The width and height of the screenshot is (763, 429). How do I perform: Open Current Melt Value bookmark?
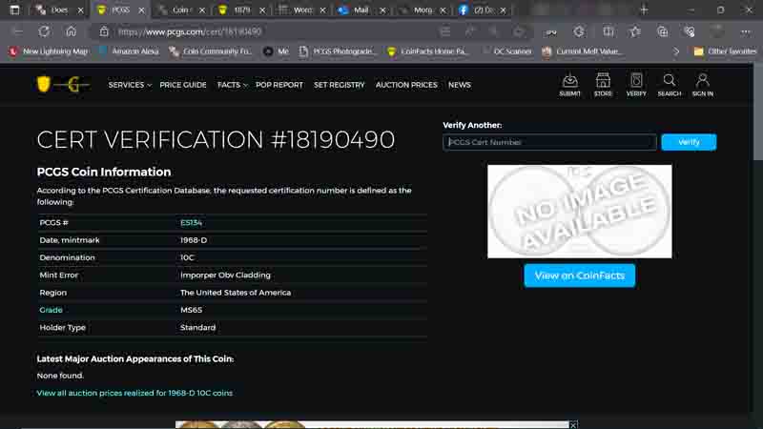point(583,51)
